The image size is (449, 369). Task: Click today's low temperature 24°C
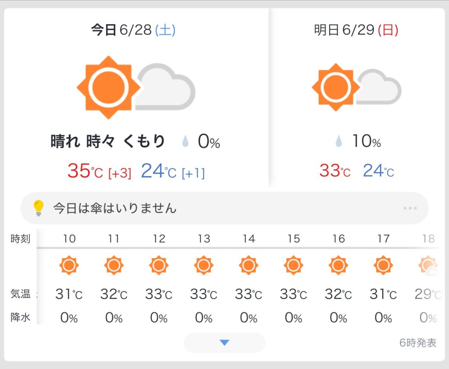point(158,171)
